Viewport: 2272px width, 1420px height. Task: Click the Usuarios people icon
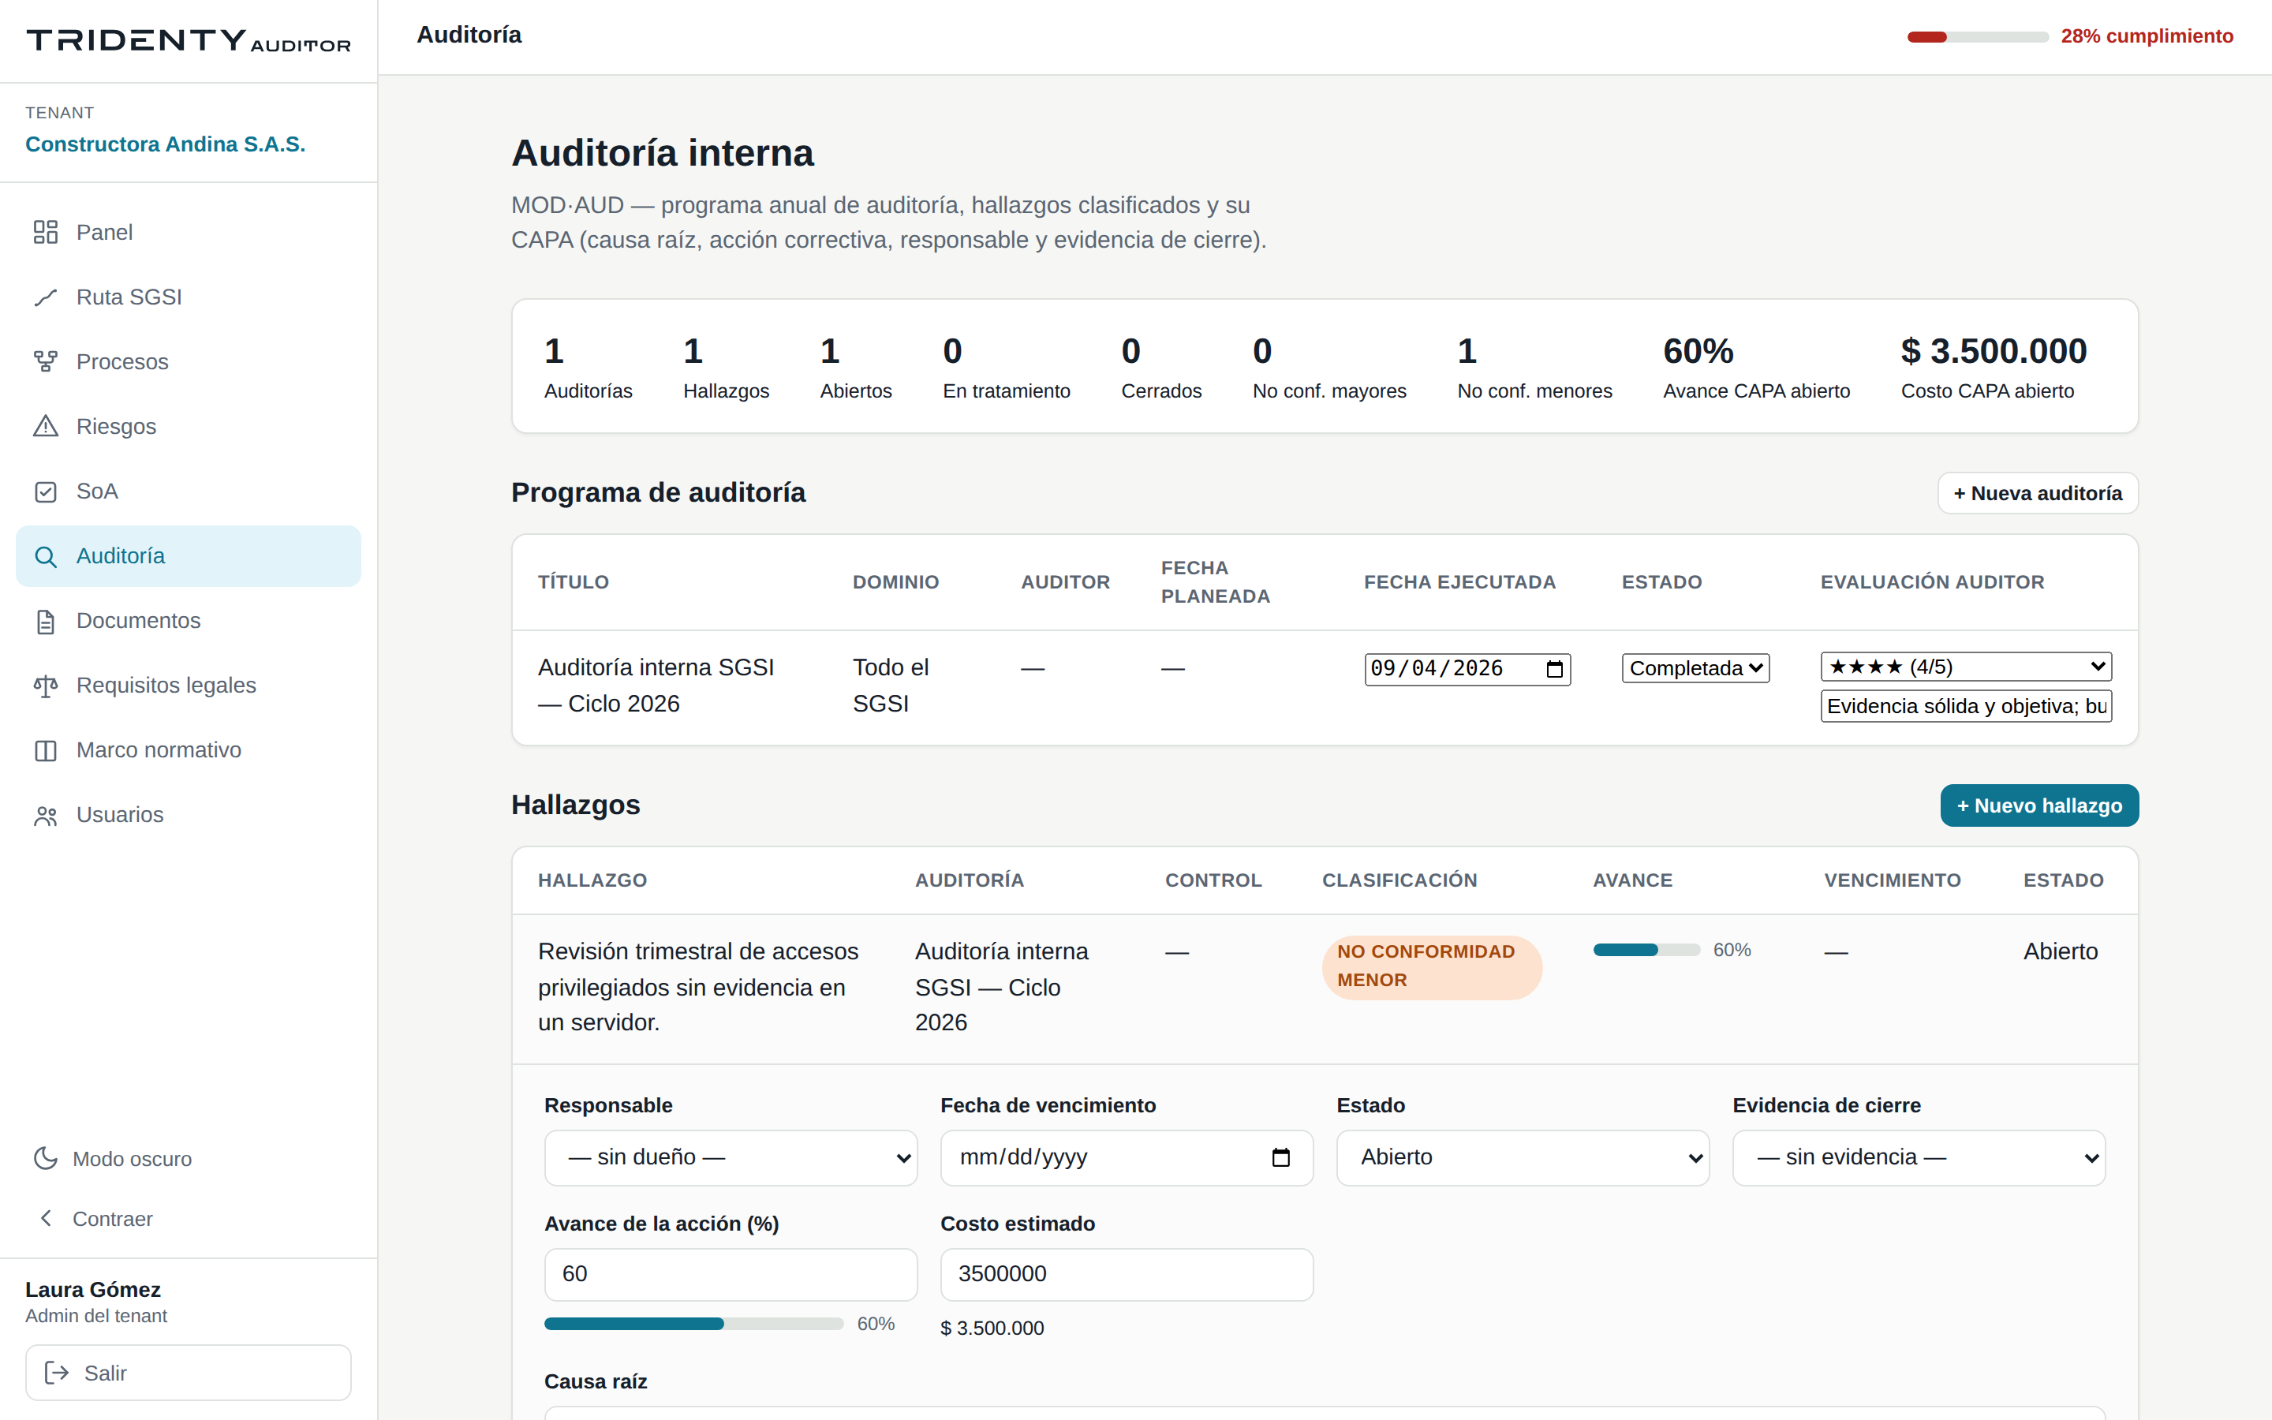pyautogui.click(x=45, y=815)
